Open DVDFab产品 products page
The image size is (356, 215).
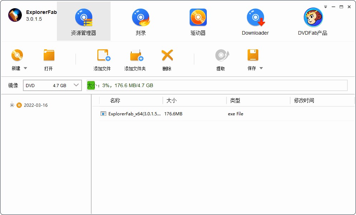pos(313,21)
